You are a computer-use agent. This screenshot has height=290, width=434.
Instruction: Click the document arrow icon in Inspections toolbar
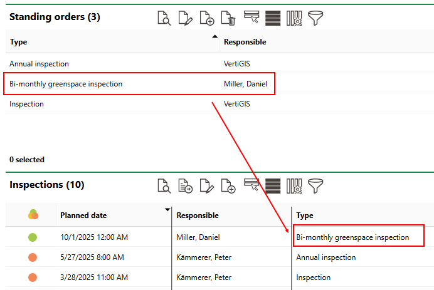[186, 186]
